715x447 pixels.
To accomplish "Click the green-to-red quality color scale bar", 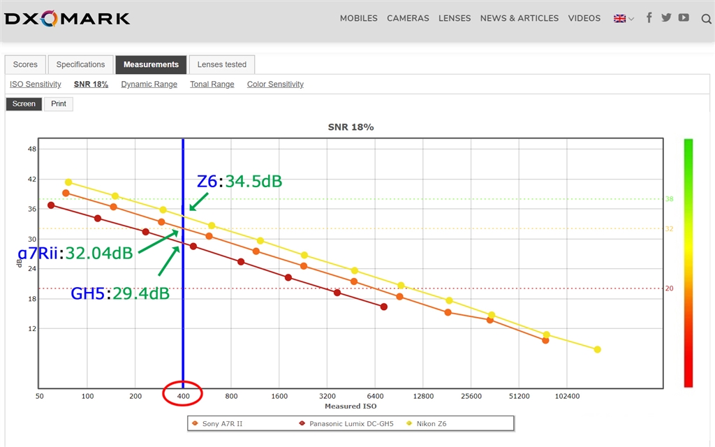I will pos(688,263).
